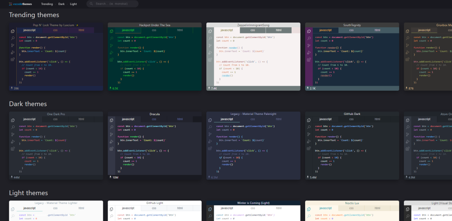Click the search magnifier icon in header

pyautogui.click(x=91, y=4)
